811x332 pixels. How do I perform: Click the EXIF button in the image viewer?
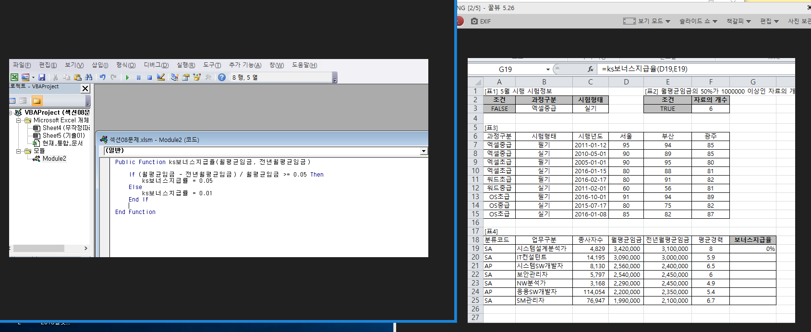pyautogui.click(x=481, y=21)
